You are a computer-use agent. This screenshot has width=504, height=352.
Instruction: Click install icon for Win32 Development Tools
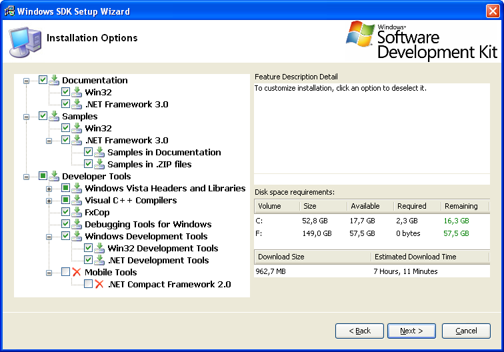99,248
